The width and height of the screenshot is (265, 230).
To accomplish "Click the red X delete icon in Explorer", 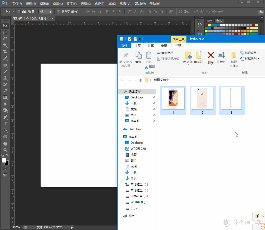I will tap(211, 55).
